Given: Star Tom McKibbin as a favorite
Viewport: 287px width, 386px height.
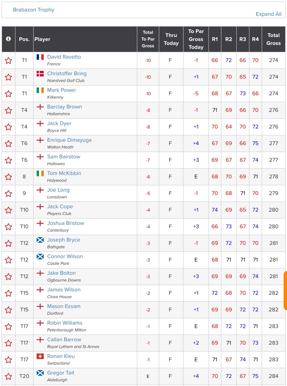Looking at the screenshot, I should coord(9,177).
